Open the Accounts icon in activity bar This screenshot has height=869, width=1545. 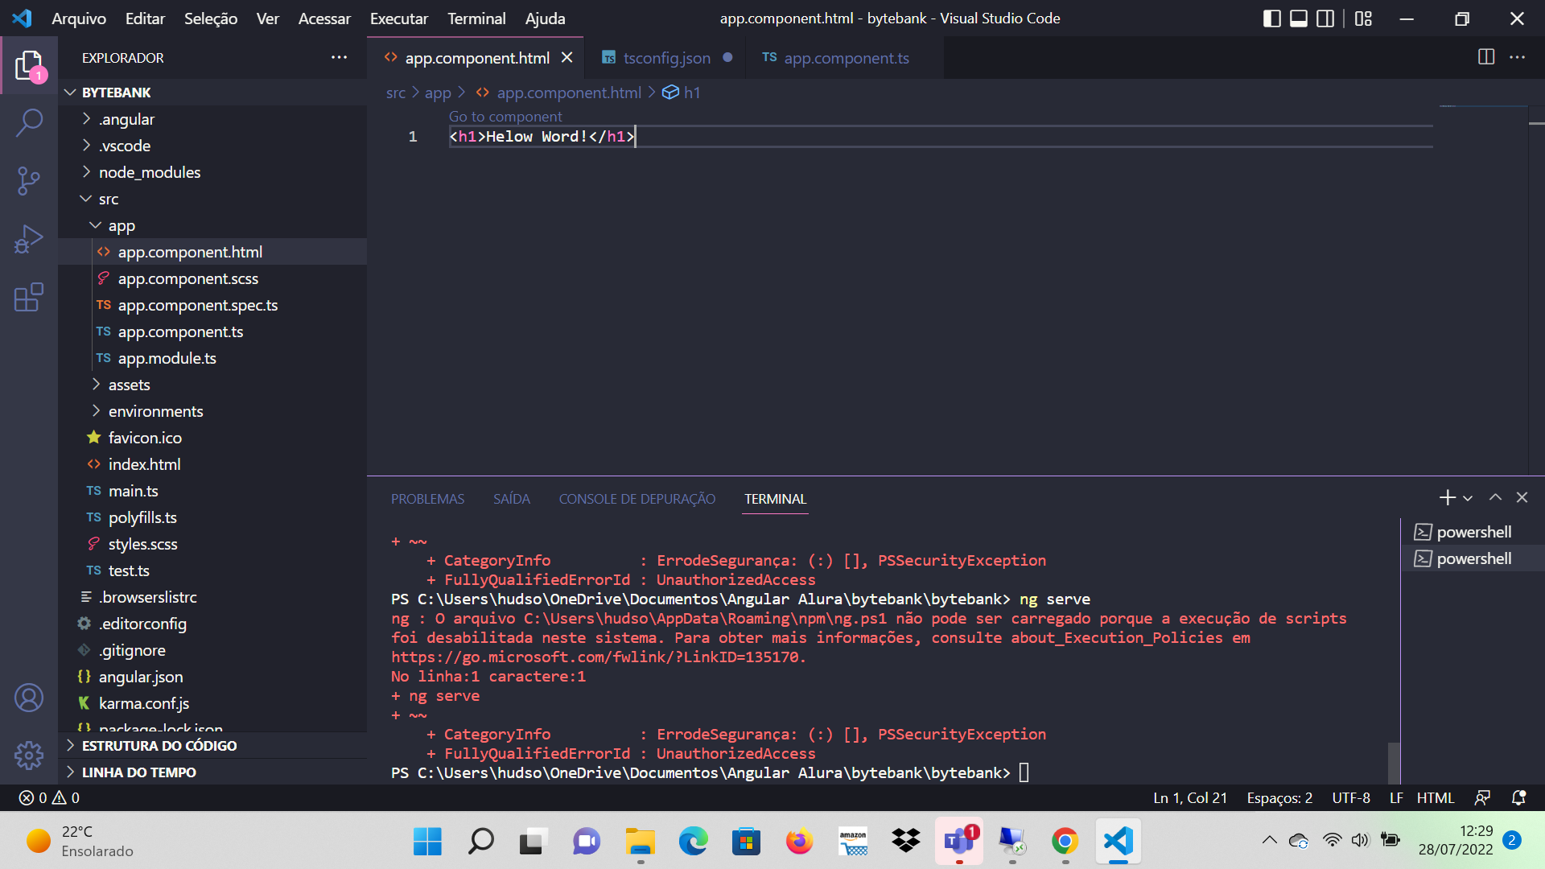click(x=29, y=698)
